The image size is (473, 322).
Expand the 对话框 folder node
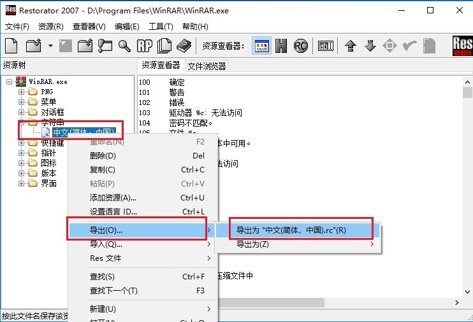coord(21,112)
